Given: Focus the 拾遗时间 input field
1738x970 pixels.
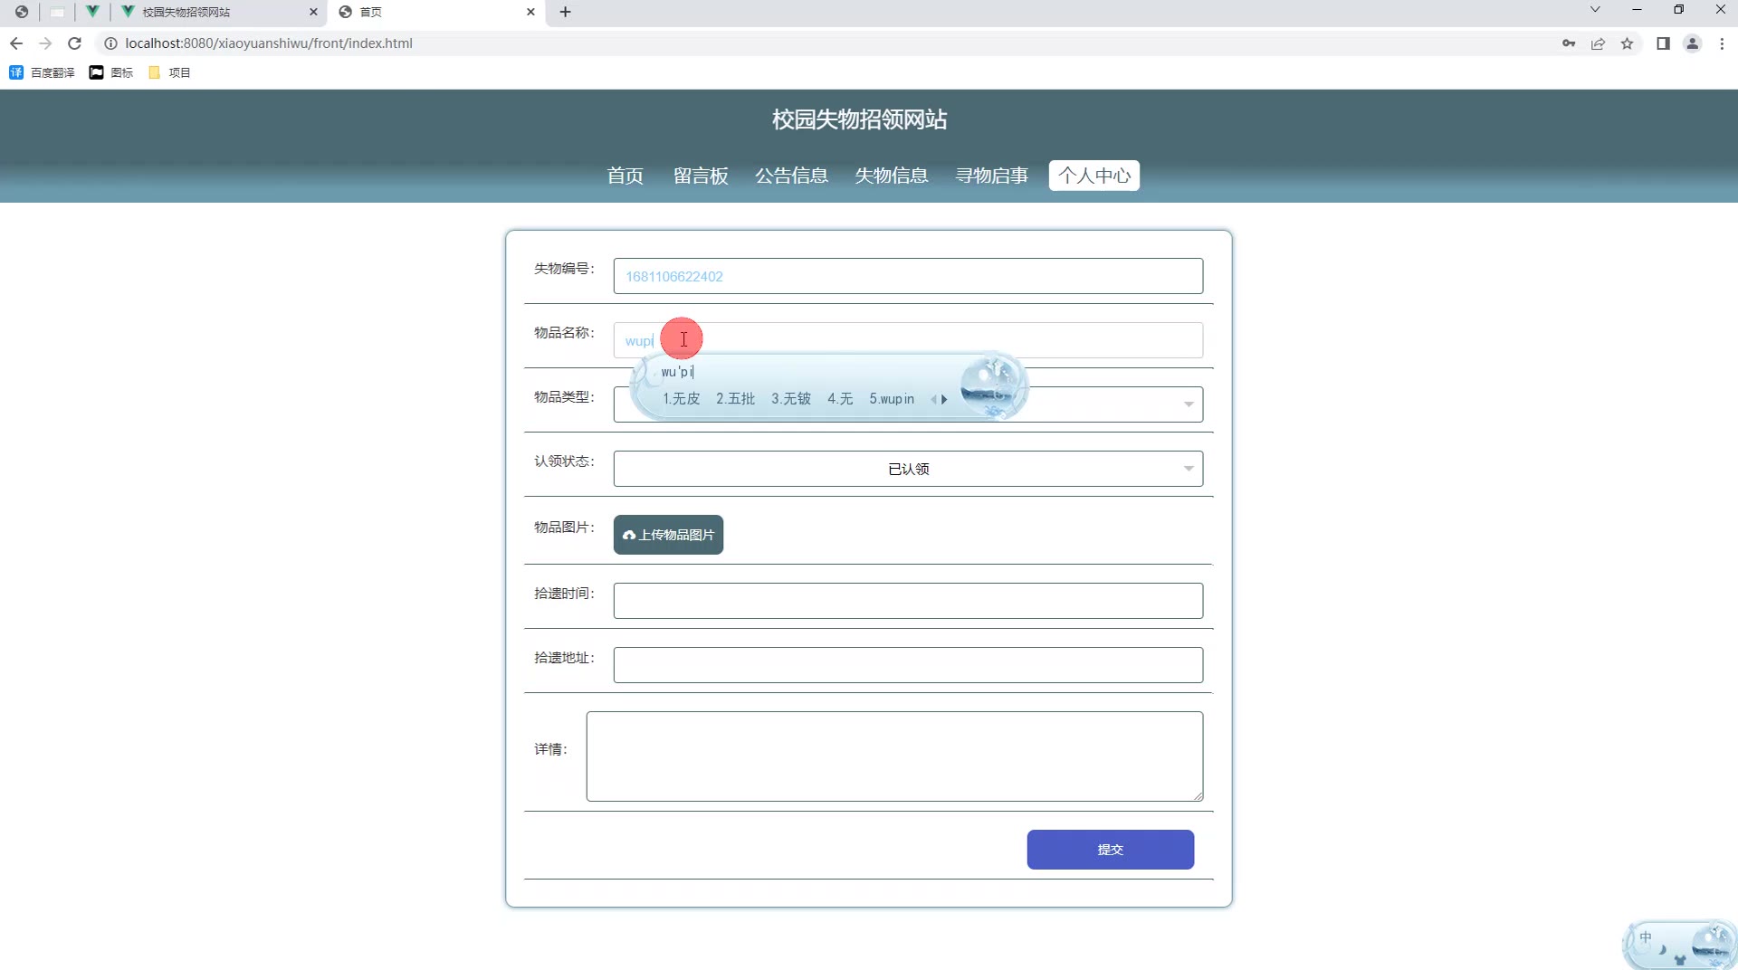Looking at the screenshot, I should tap(908, 601).
